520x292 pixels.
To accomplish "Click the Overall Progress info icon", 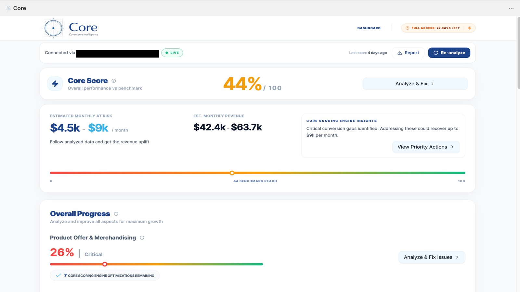I will pyautogui.click(x=116, y=214).
